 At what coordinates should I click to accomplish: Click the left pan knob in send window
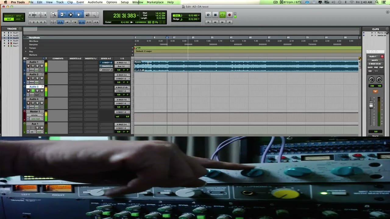tap(372, 80)
